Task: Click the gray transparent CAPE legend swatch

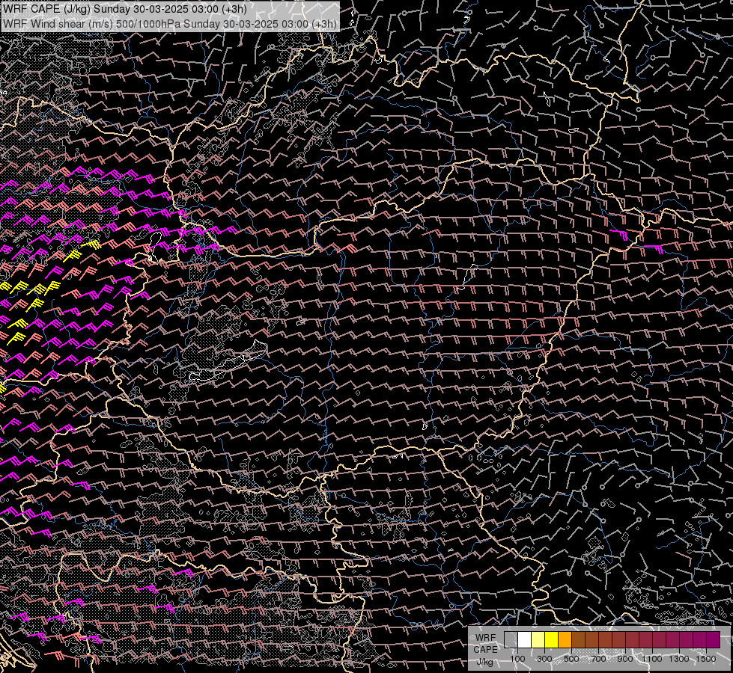Action: pyautogui.click(x=511, y=640)
